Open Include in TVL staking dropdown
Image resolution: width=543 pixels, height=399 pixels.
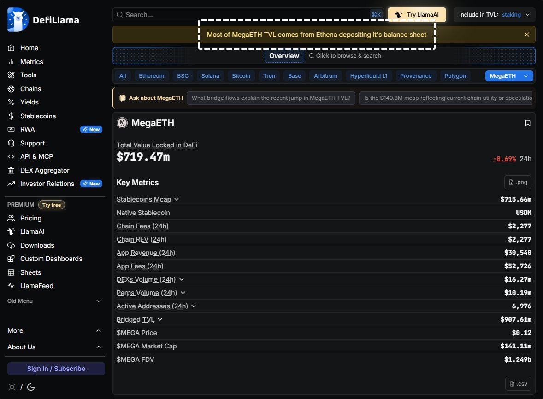[494, 15]
